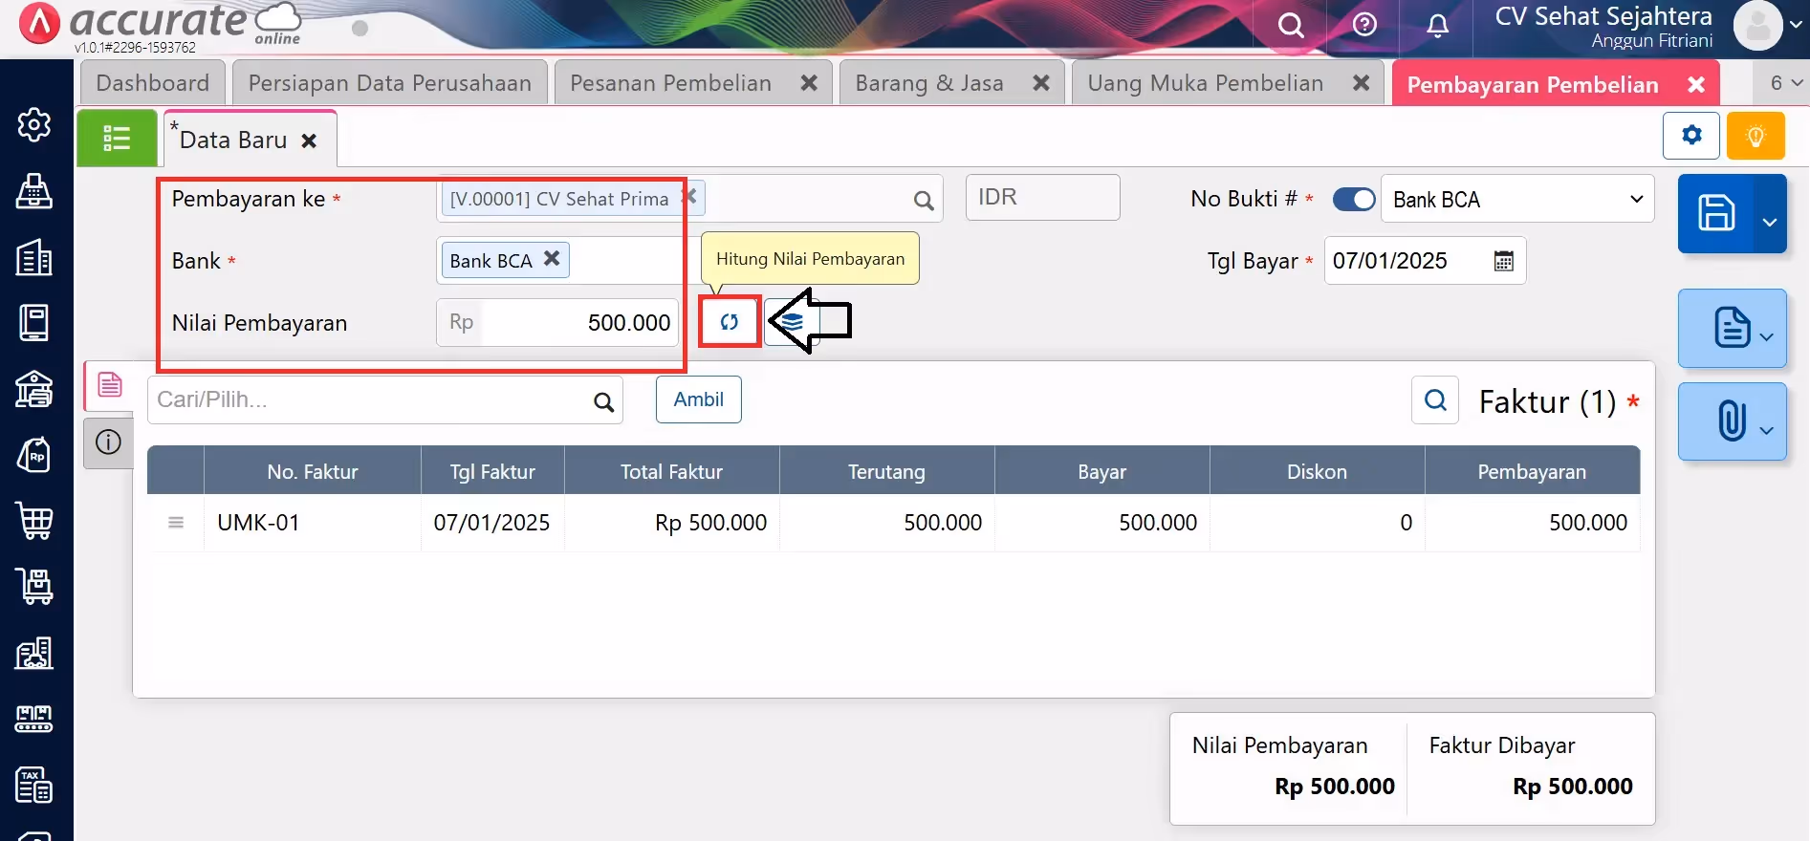Viewport: 1810px width, 841px height.
Task: Click the IDR currency field
Action: (1042, 198)
